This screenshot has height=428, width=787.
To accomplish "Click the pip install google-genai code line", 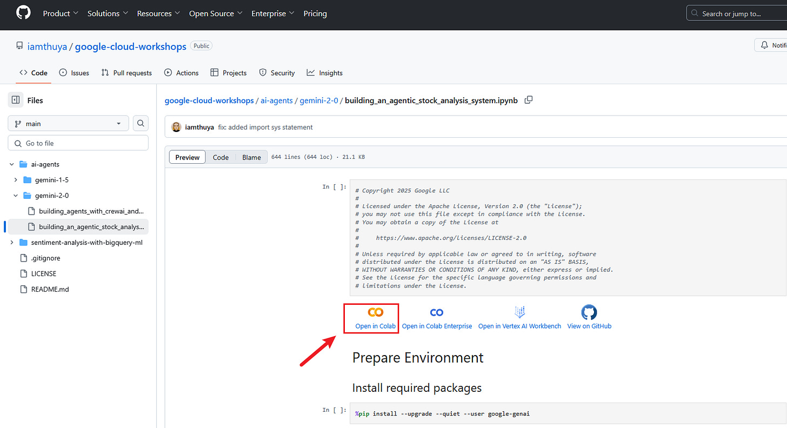I will click(442, 414).
